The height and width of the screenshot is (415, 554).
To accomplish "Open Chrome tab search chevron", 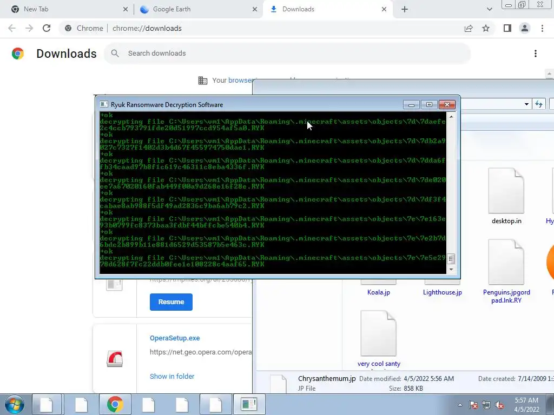I will [489, 10].
